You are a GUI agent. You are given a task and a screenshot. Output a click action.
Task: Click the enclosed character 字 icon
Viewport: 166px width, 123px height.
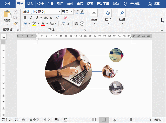tap(82, 24)
